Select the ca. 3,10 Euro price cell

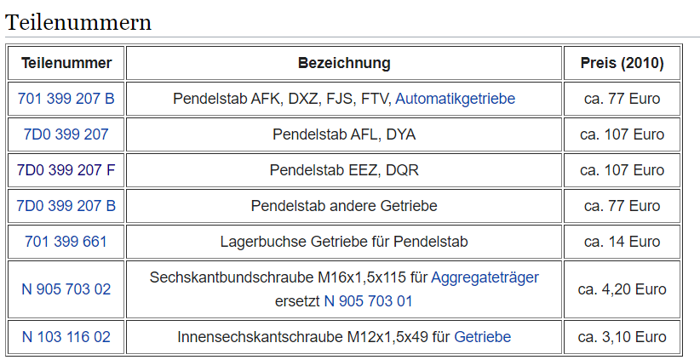[622, 337]
